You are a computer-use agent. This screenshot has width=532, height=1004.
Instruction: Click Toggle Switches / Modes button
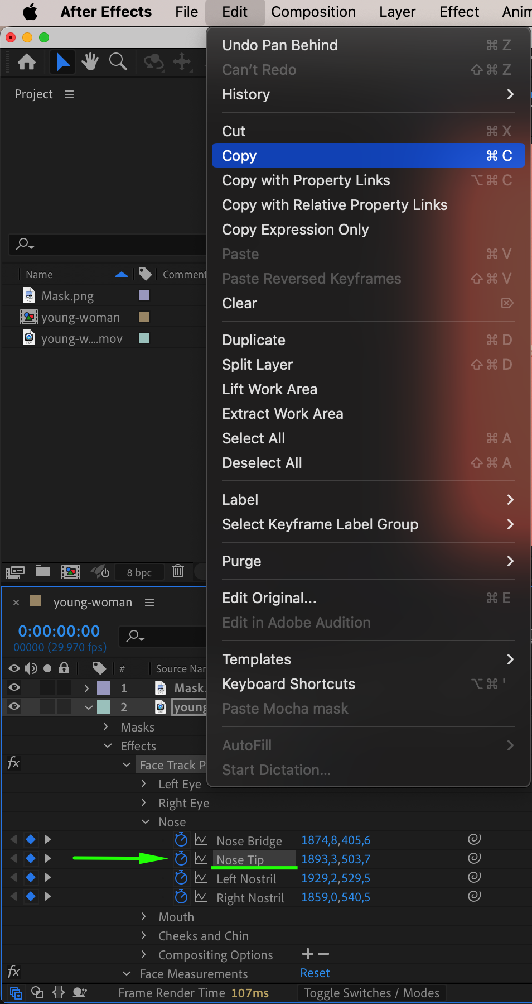[x=371, y=993]
